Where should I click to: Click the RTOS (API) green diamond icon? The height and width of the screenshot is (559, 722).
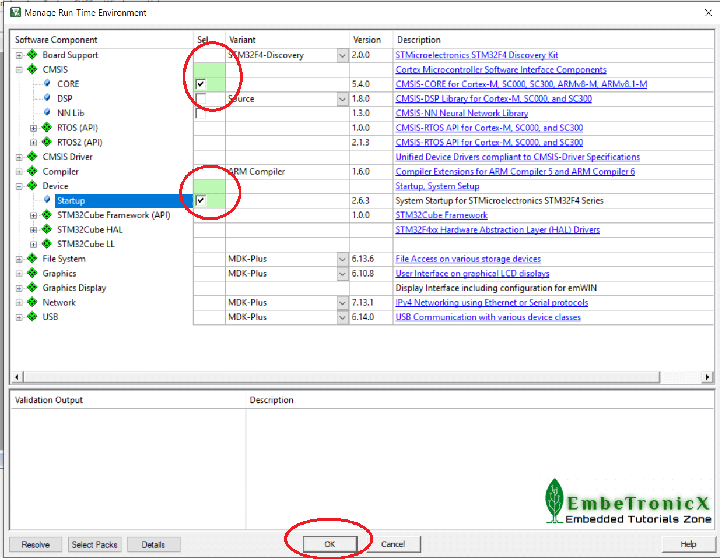tap(47, 128)
